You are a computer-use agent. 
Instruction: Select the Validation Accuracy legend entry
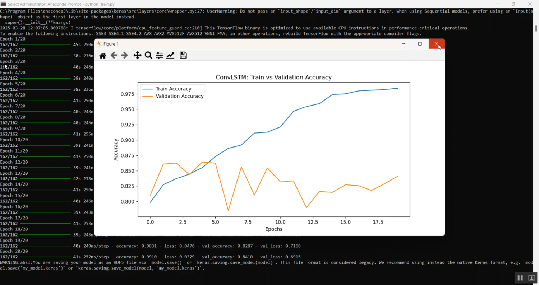point(180,96)
